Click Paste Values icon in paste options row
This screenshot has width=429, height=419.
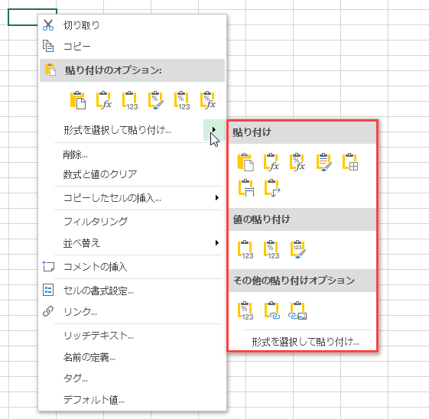tap(130, 100)
